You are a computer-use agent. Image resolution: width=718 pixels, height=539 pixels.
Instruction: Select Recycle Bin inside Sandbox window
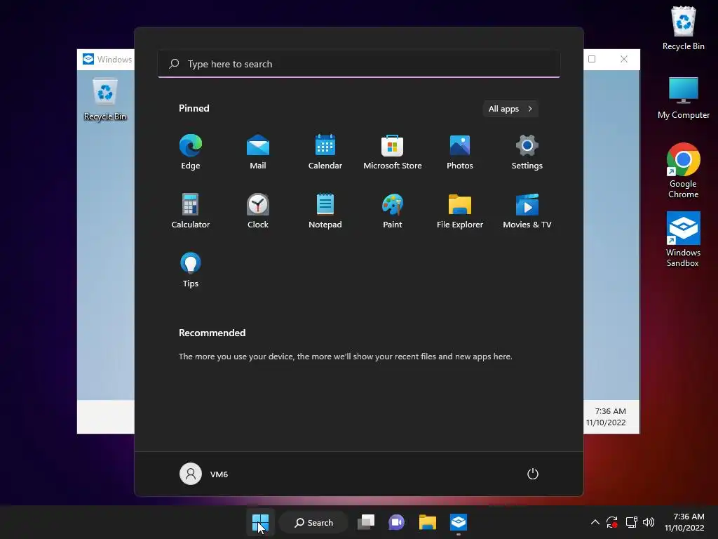[105, 99]
